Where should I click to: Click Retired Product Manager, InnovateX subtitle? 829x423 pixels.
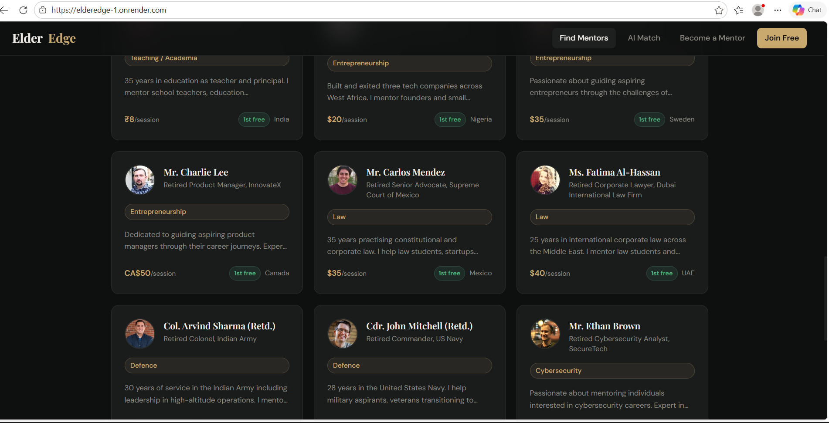coord(222,185)
